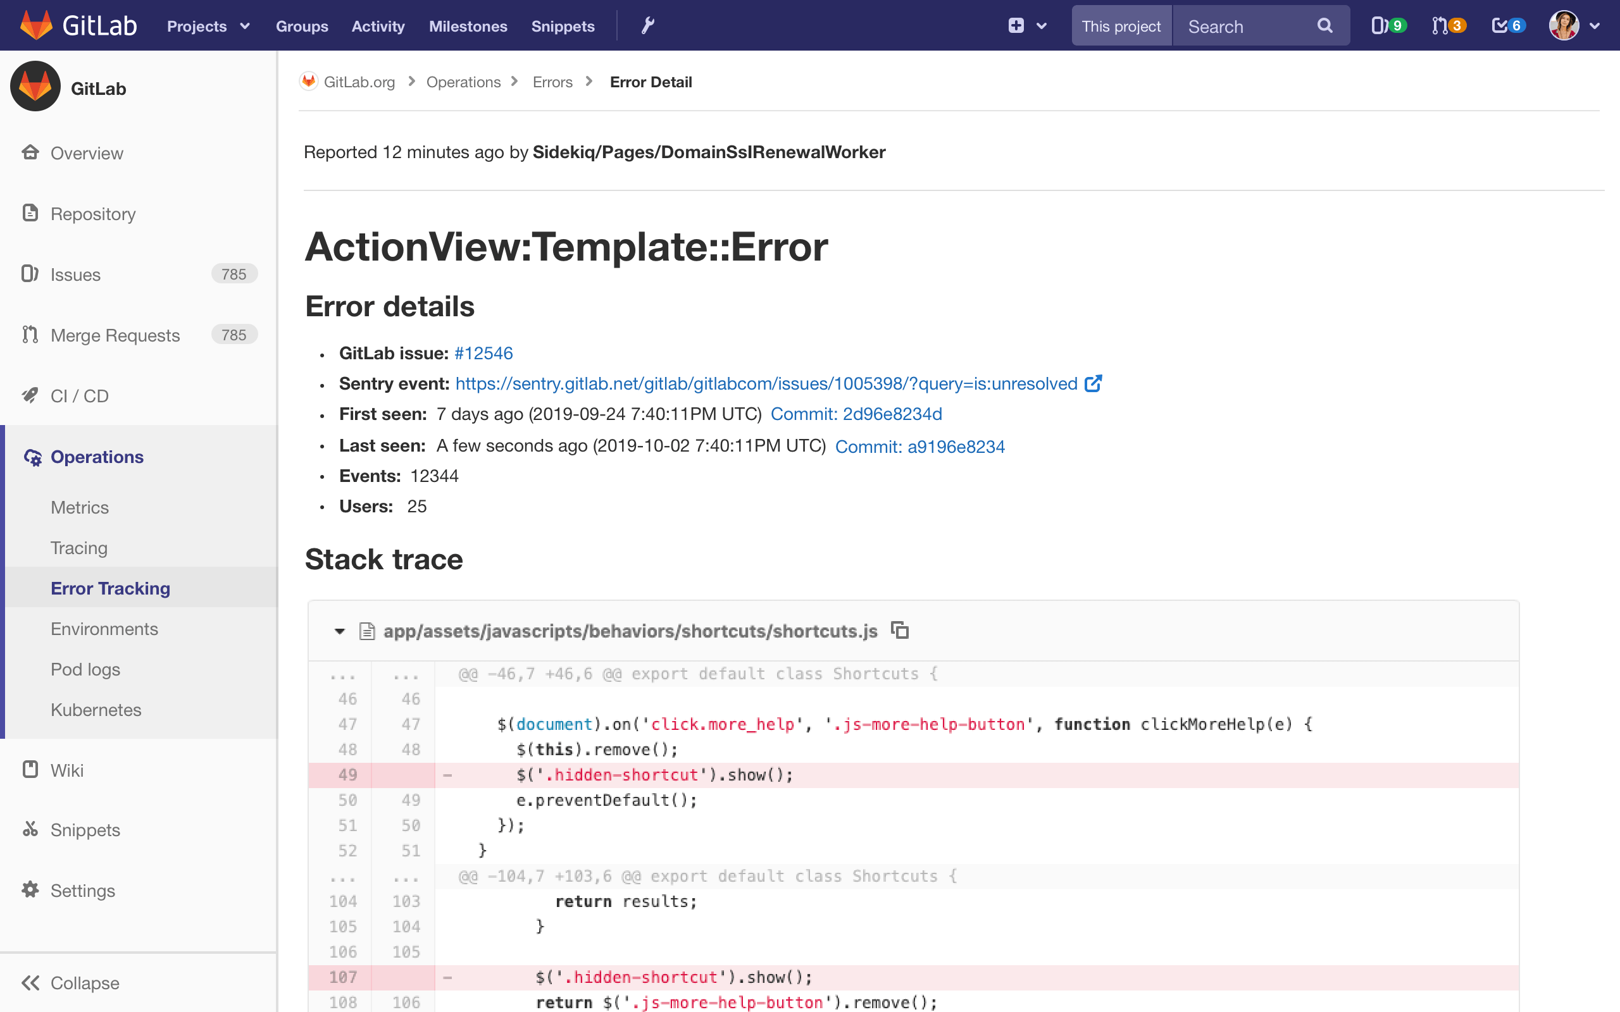Expand the user profile dropdown arrow

click(x=1595, y=26)
